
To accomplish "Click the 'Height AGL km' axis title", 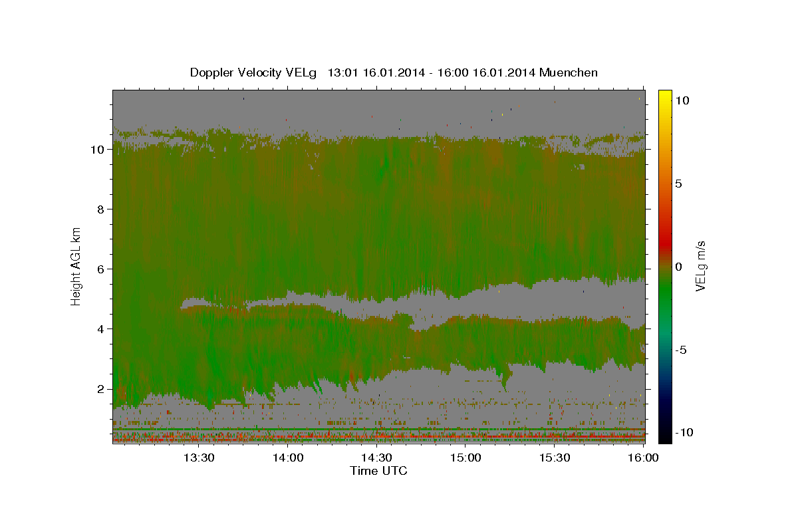I will pos(76,266).
